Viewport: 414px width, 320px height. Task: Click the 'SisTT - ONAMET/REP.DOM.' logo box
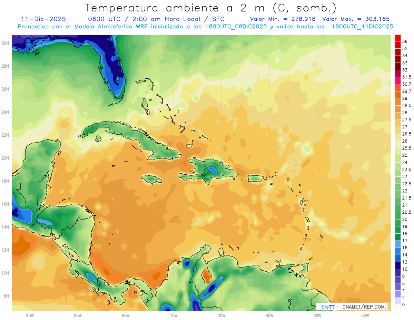click(x=352, y=307)
